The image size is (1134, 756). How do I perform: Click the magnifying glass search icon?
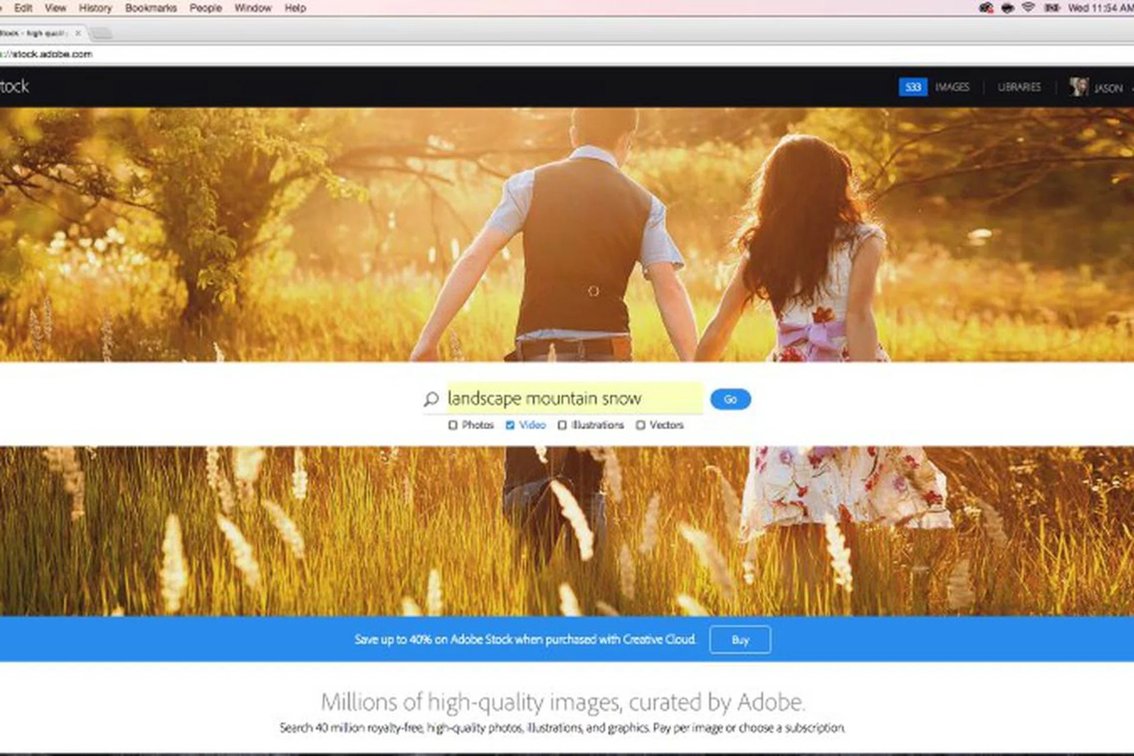[431, 399]
